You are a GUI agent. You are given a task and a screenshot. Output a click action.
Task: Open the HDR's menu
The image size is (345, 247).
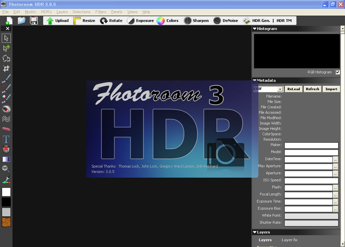[46, 12]
